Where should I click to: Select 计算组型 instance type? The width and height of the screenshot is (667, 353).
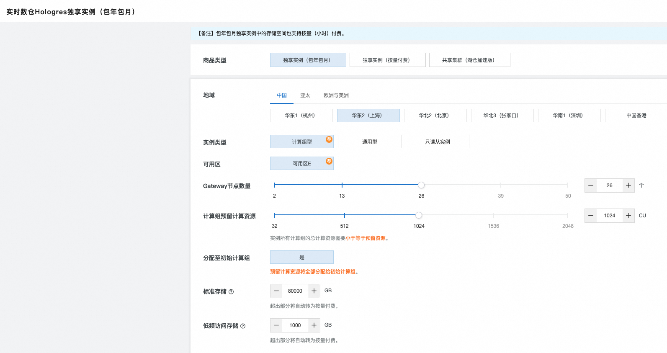point(302,142)
